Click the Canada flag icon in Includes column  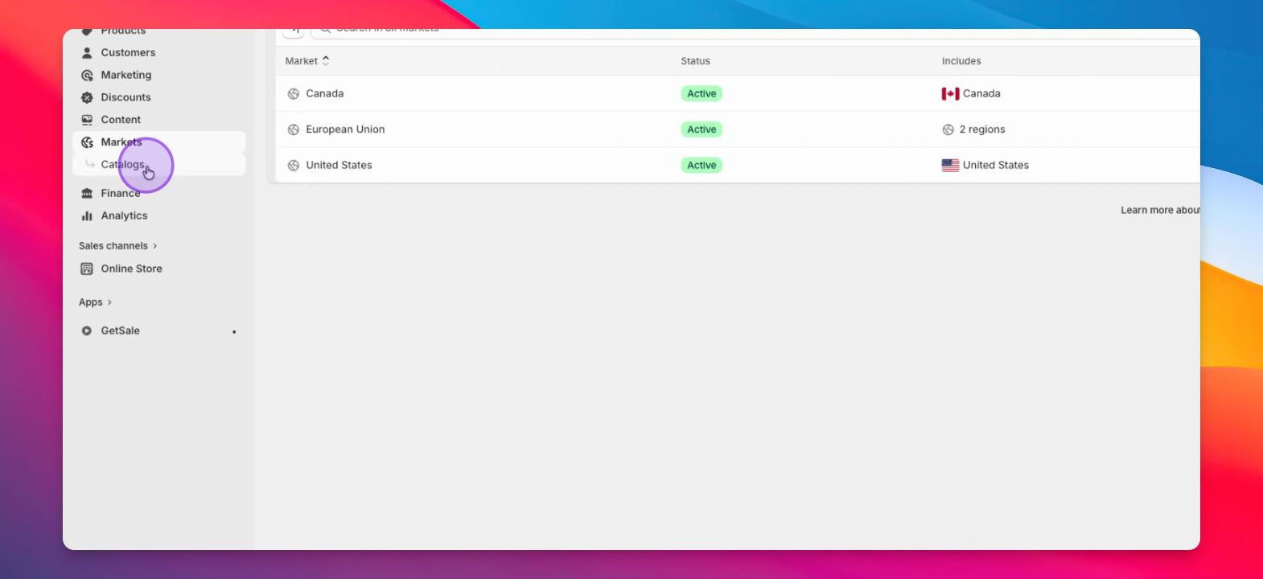tap(950, 94)
